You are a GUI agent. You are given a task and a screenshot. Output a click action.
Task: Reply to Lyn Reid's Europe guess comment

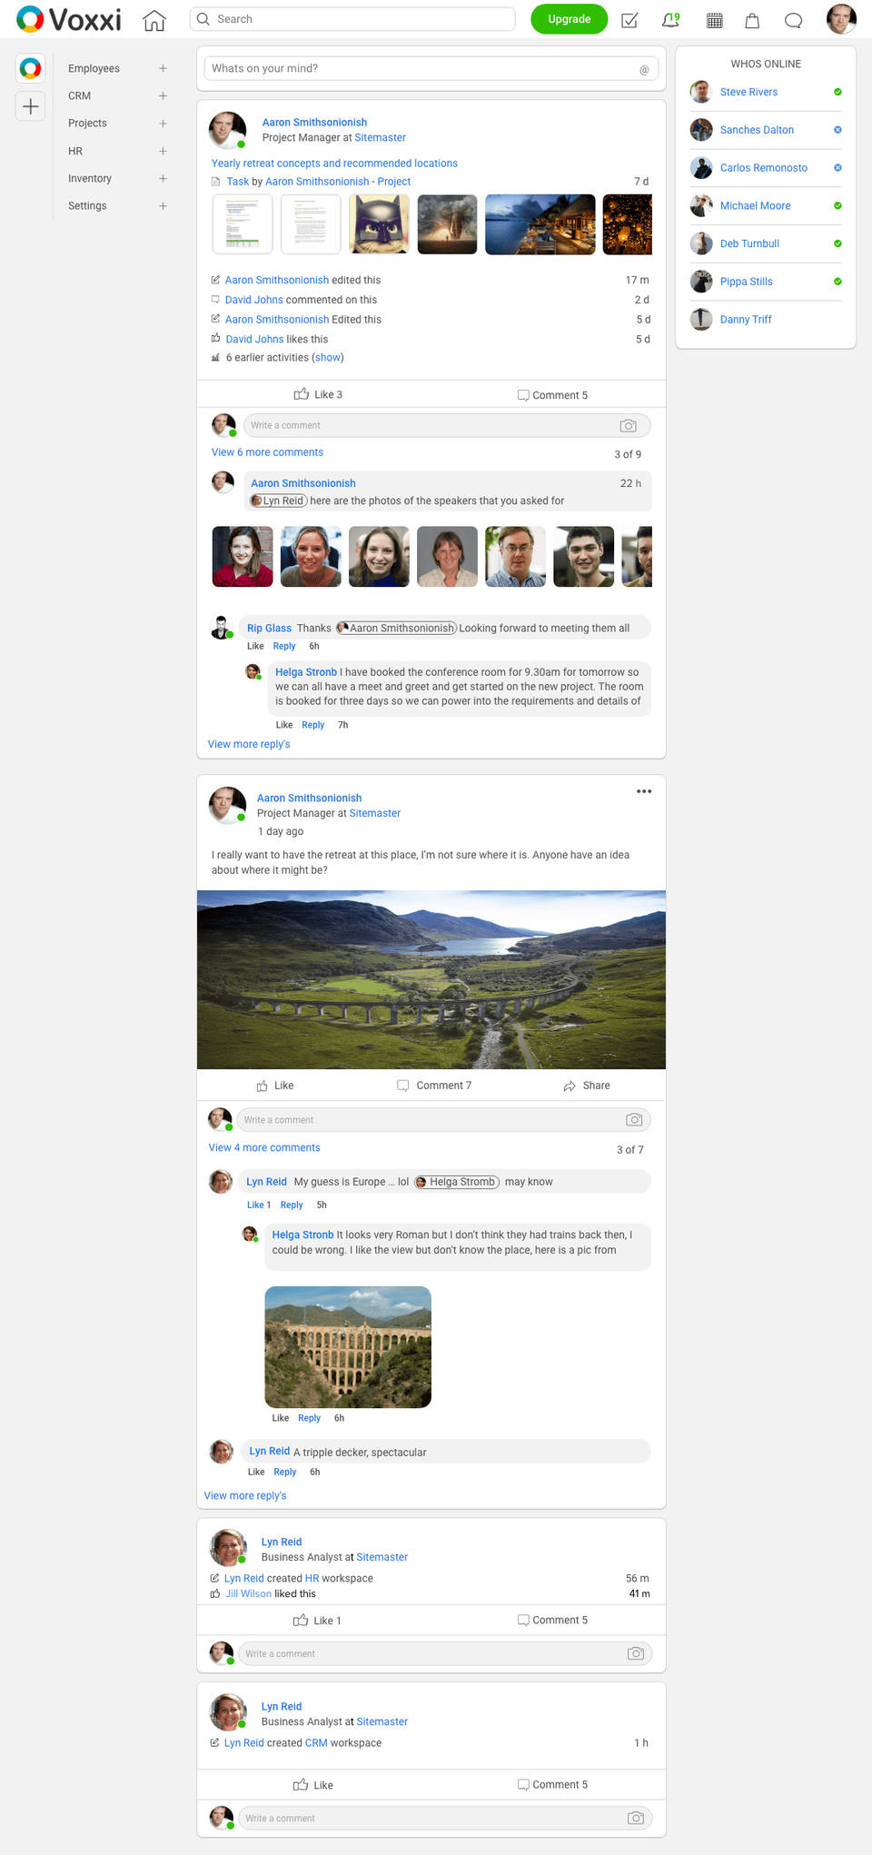(292, 1205)
